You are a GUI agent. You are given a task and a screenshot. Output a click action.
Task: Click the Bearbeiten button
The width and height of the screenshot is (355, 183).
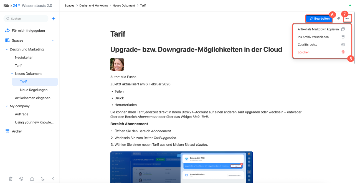tap(319, 19)
